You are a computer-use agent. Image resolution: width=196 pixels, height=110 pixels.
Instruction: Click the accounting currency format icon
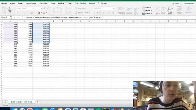95,13
